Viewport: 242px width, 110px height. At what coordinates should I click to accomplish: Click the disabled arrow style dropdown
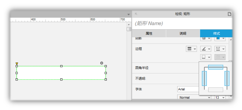click(220, 57)
